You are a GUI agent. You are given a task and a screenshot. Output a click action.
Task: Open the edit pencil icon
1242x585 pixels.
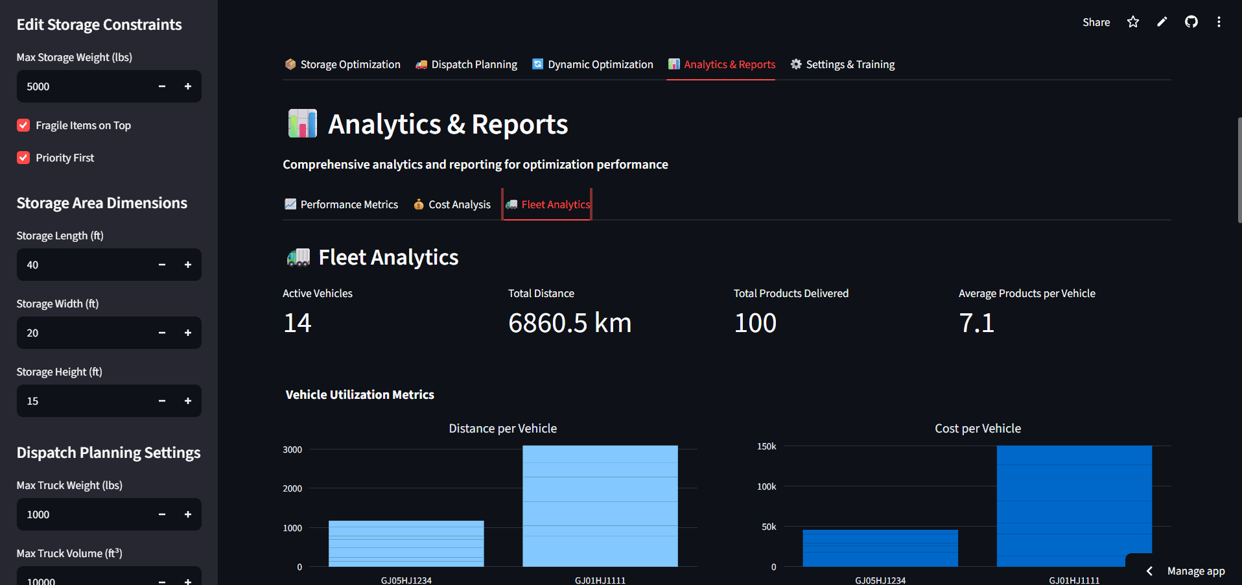pyautogui.click(x=1162, y=22)
